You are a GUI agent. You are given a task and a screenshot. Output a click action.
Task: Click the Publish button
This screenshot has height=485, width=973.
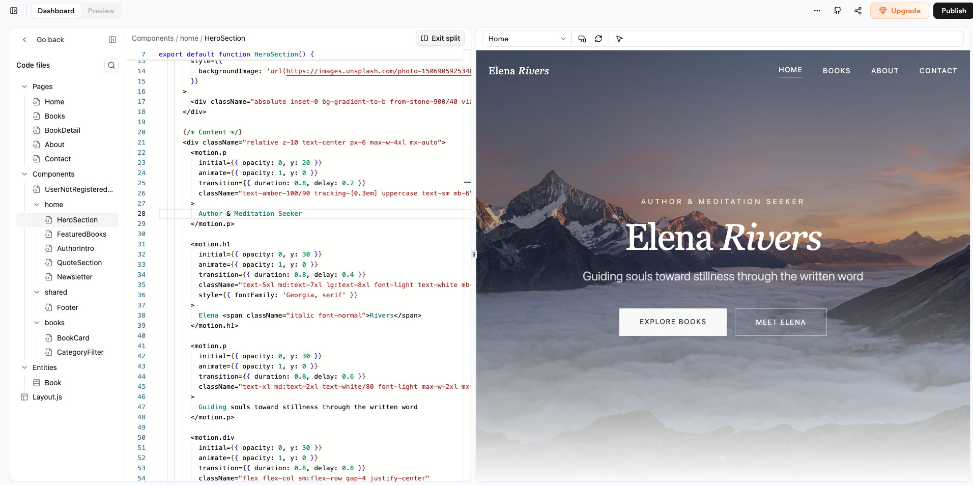click(953, 11)
